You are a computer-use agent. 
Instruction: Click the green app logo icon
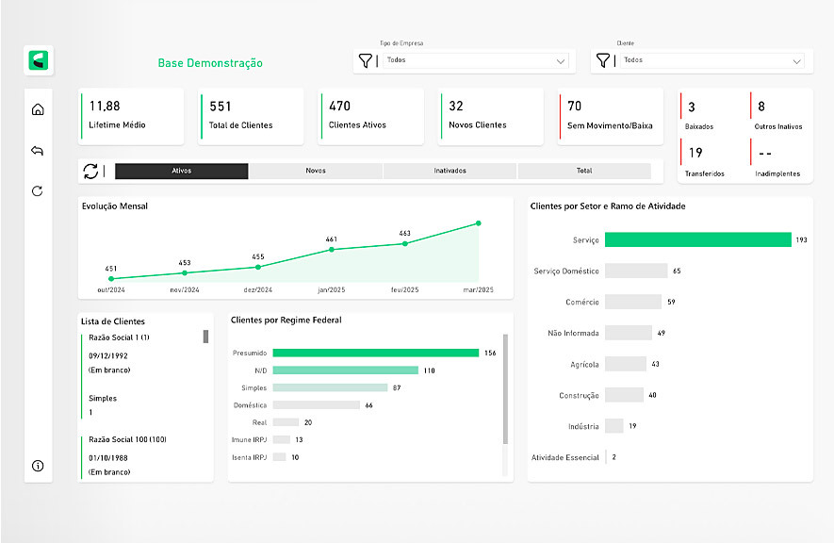[x=39, y=60]
